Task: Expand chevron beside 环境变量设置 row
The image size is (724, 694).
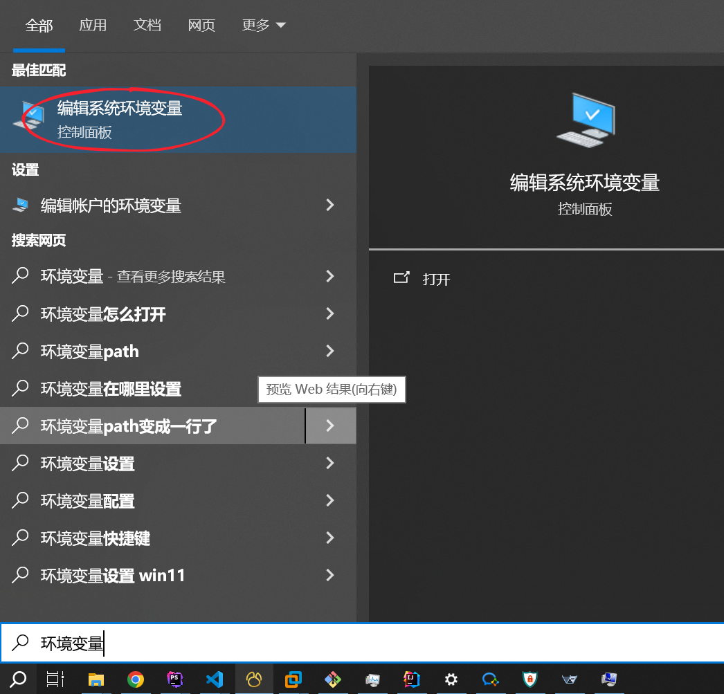Action: point(329,463)
